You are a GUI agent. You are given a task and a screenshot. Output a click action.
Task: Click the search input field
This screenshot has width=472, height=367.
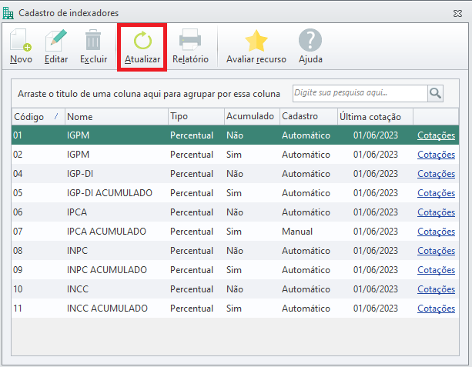coord(360,94)
